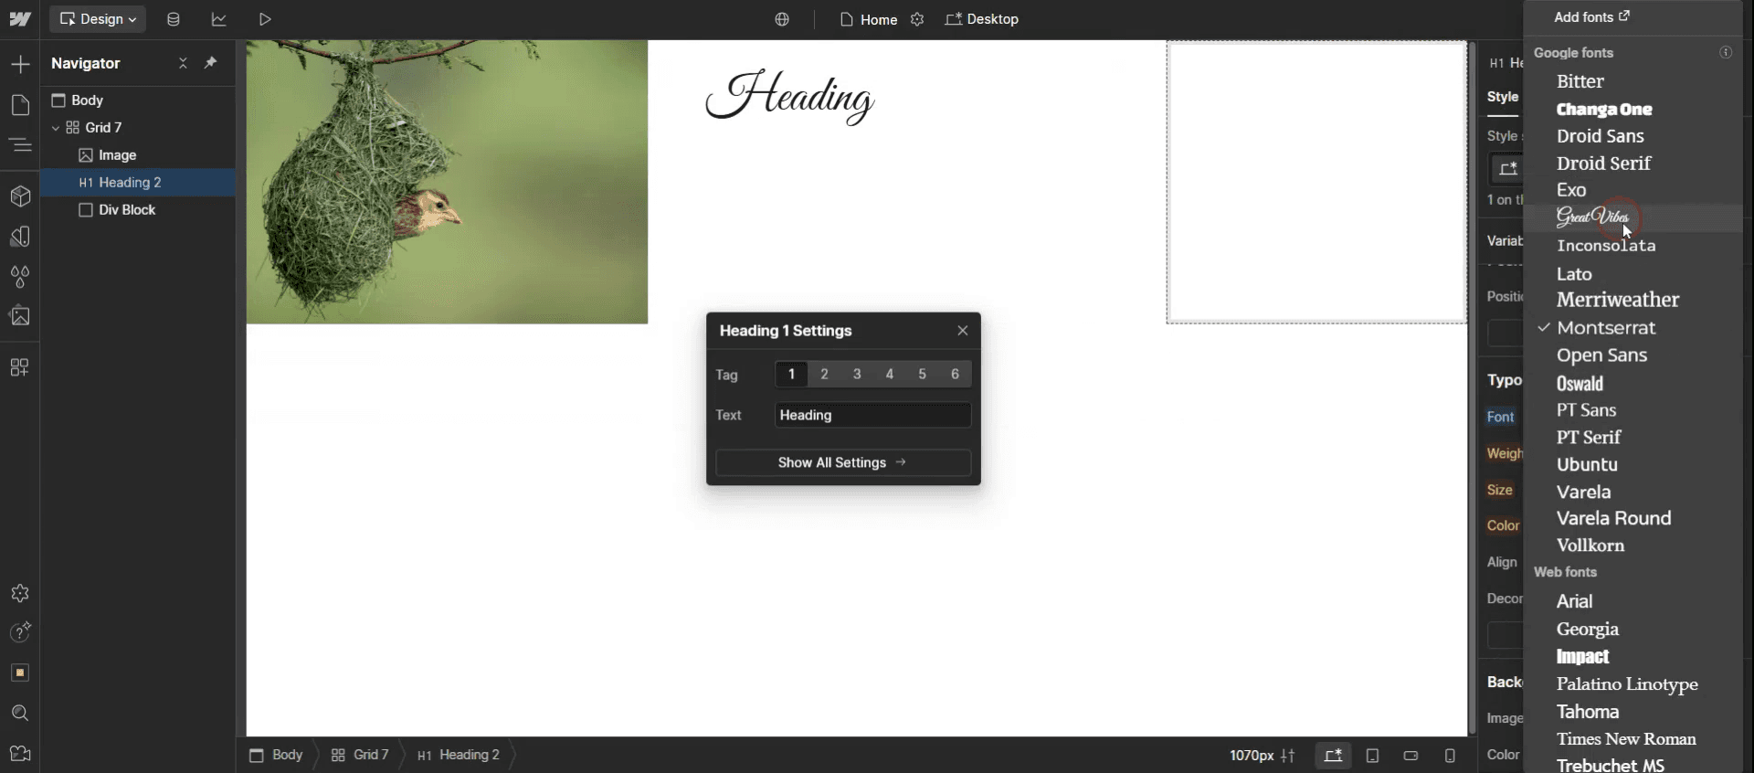The image size is (1754, 773).
Task: Select heading tag 1
Action: 791,375
